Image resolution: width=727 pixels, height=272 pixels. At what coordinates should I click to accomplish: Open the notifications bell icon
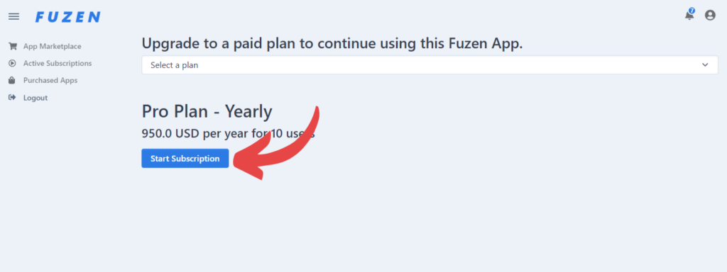click(x=689, y=16)
